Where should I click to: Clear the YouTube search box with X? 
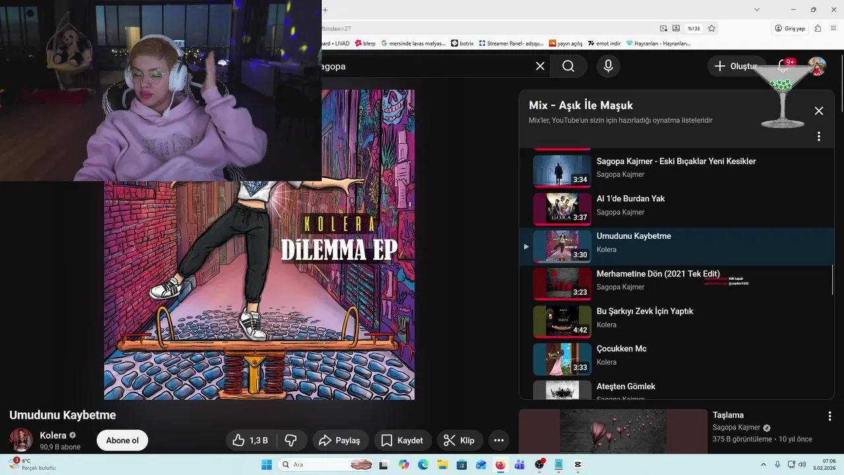click(x=540, y=66)
